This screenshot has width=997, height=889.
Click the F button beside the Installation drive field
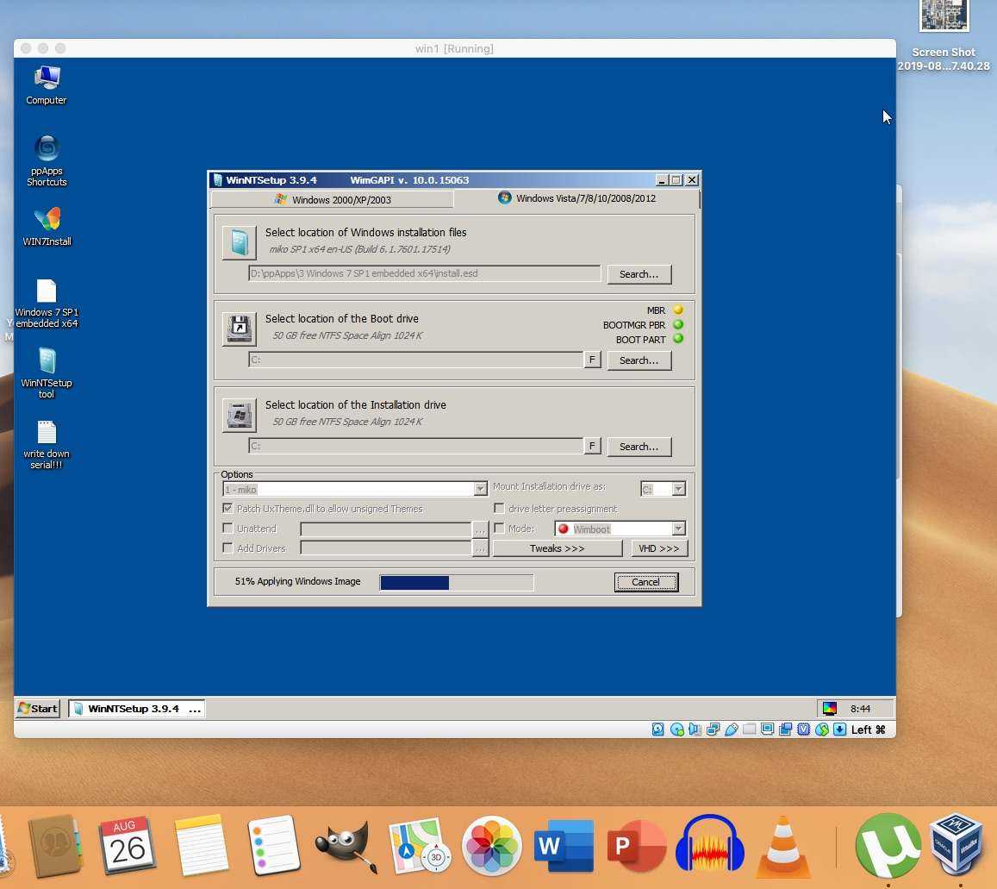[592, 446]
